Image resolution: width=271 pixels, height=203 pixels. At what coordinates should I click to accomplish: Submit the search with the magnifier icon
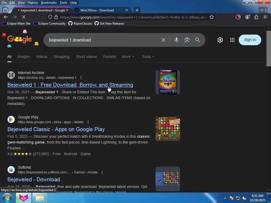pyautogui.click(x=197, y=40)
